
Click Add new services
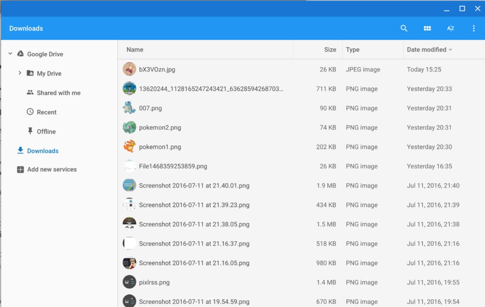[x=52, y=169]
